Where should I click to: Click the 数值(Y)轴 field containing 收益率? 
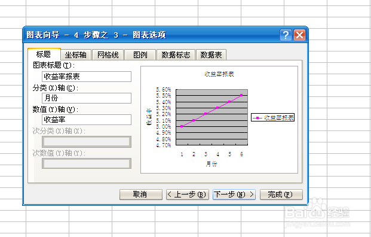(87, 120)
